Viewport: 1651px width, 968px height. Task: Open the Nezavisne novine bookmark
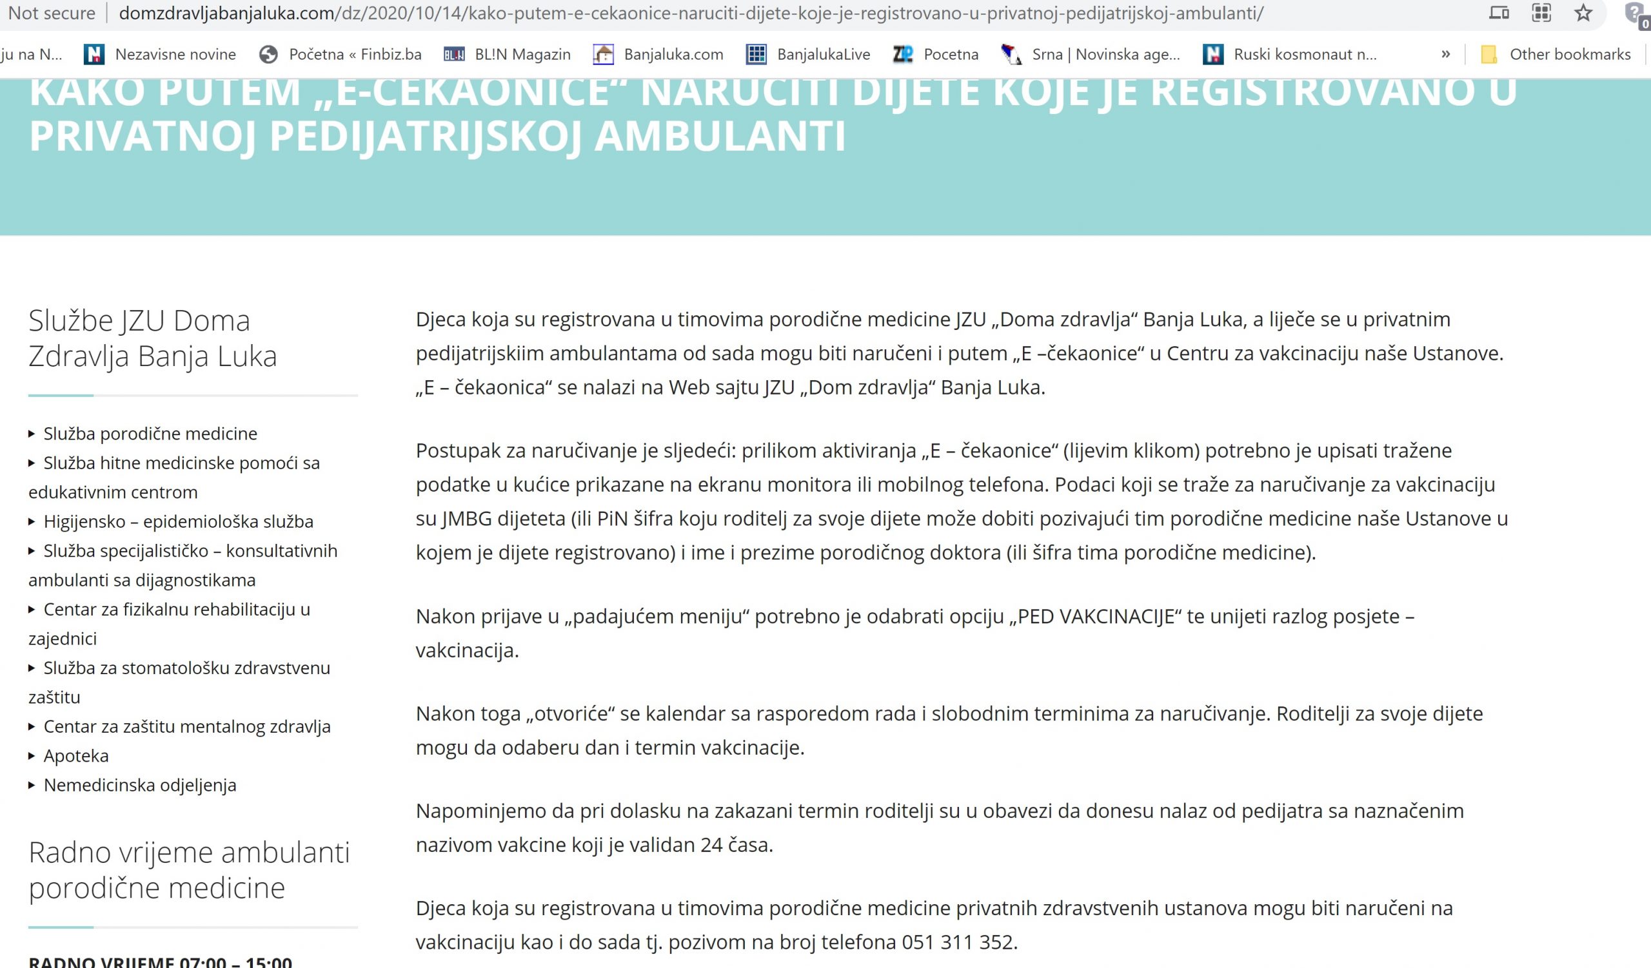coord(160,54)
